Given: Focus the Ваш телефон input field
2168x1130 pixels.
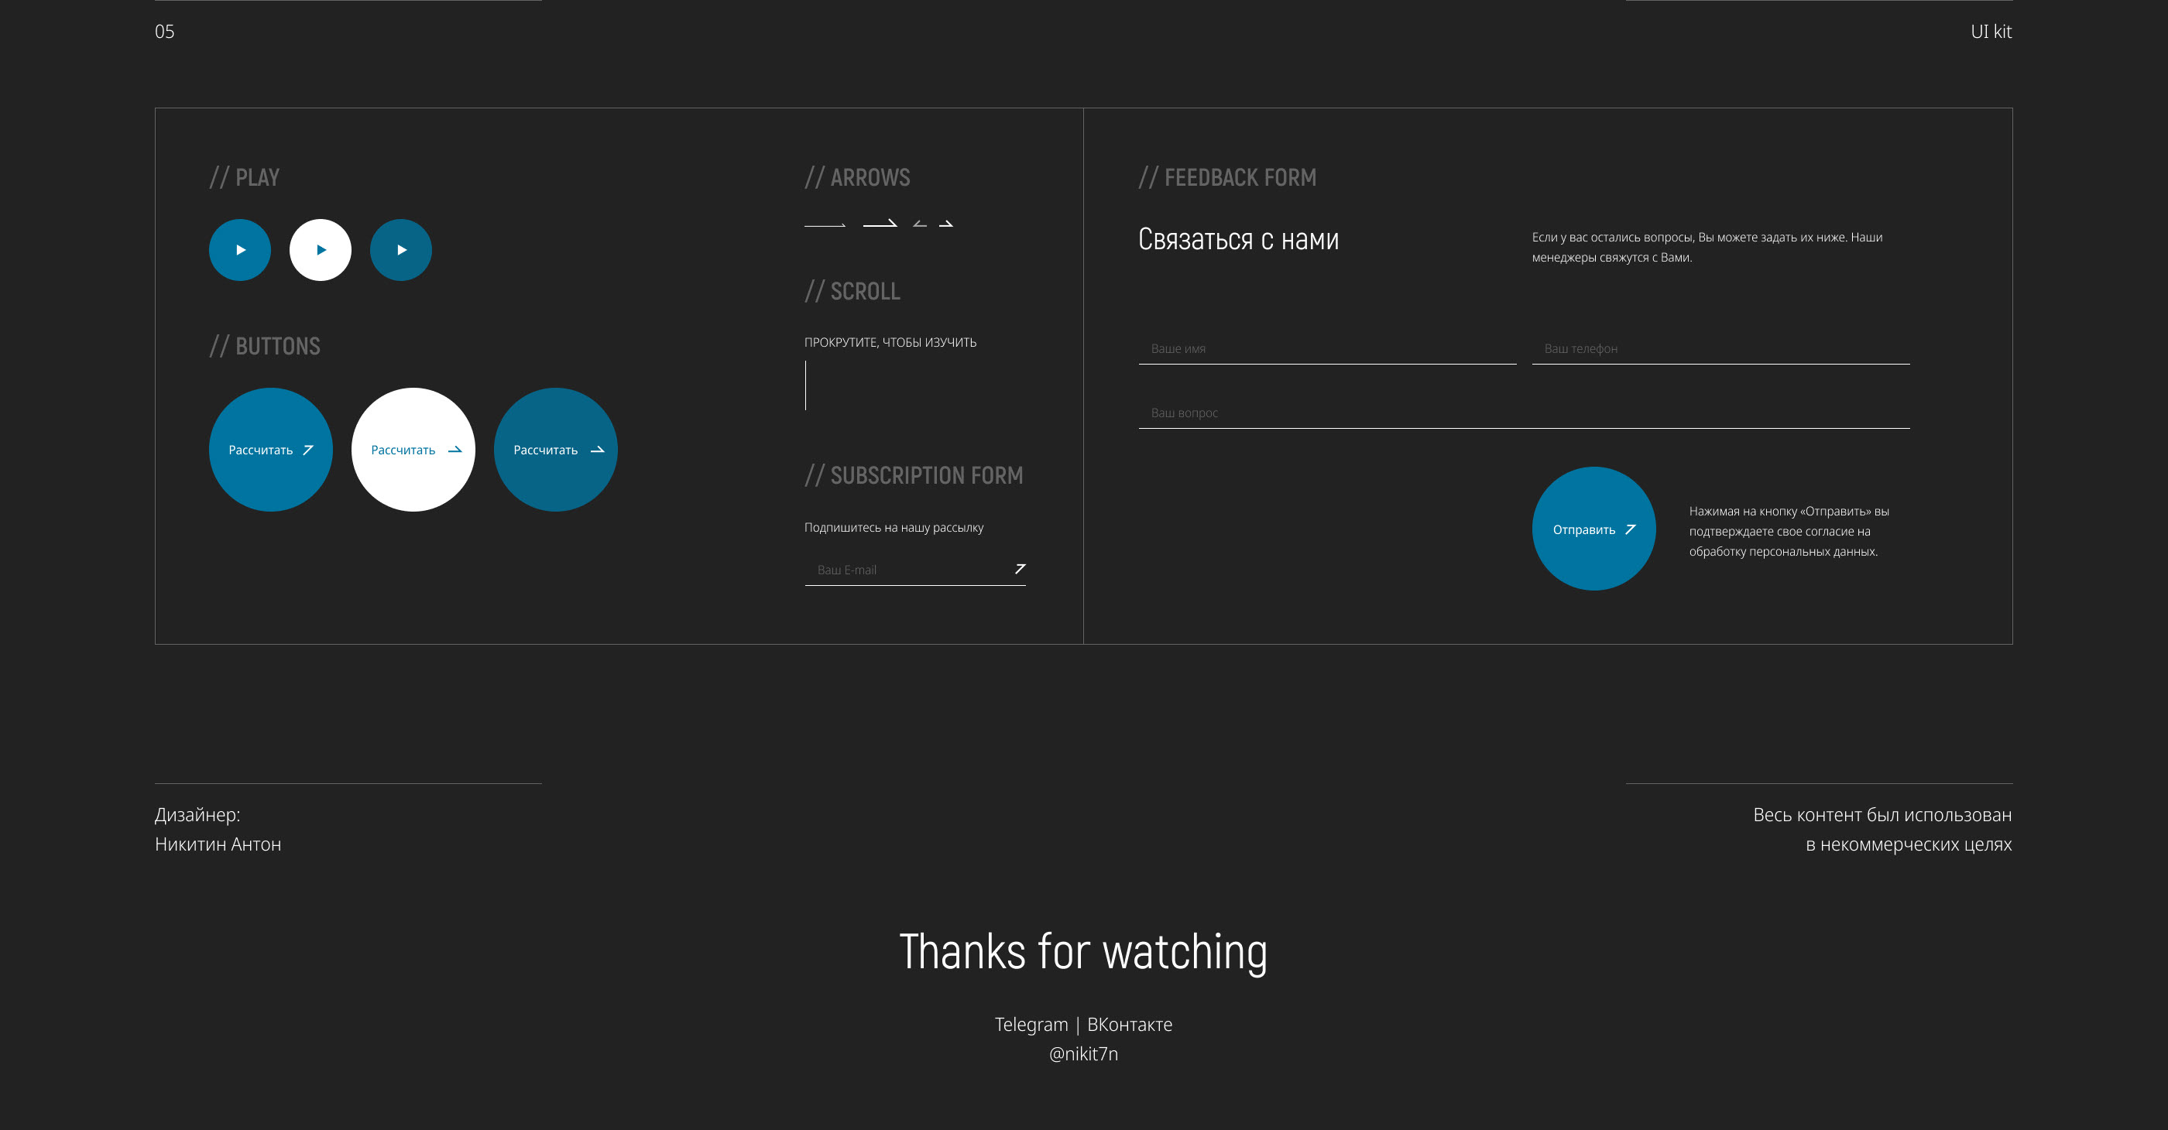Looking at the screenshot, I should point(1720,348).
